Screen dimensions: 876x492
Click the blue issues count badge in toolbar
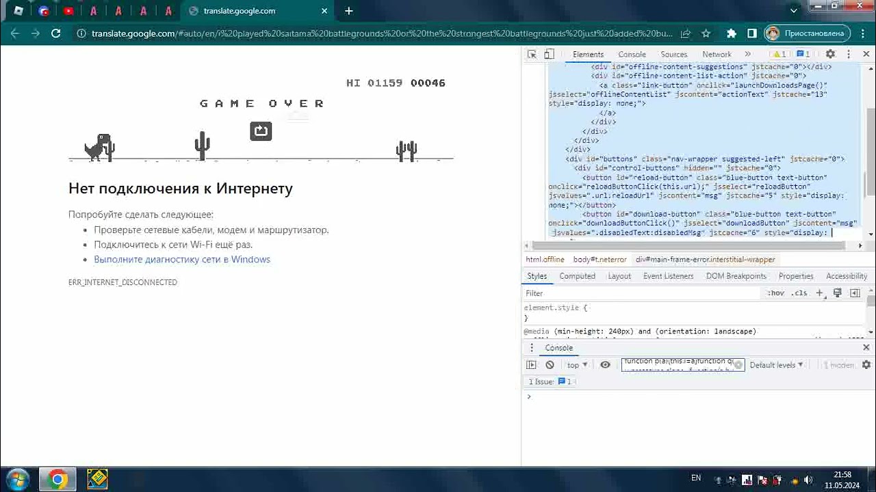(x=803, y=54)
